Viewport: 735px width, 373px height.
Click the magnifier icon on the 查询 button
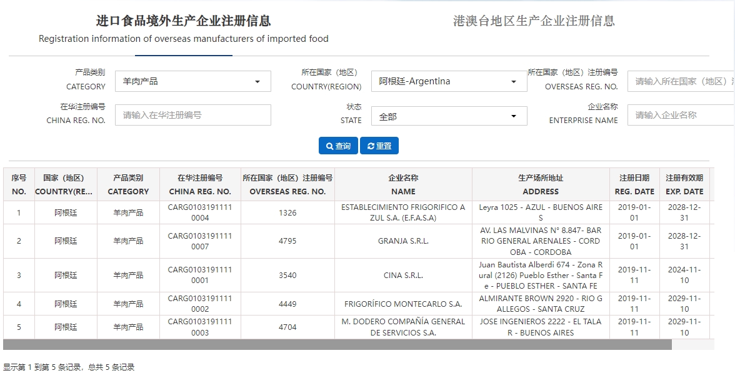329,146
